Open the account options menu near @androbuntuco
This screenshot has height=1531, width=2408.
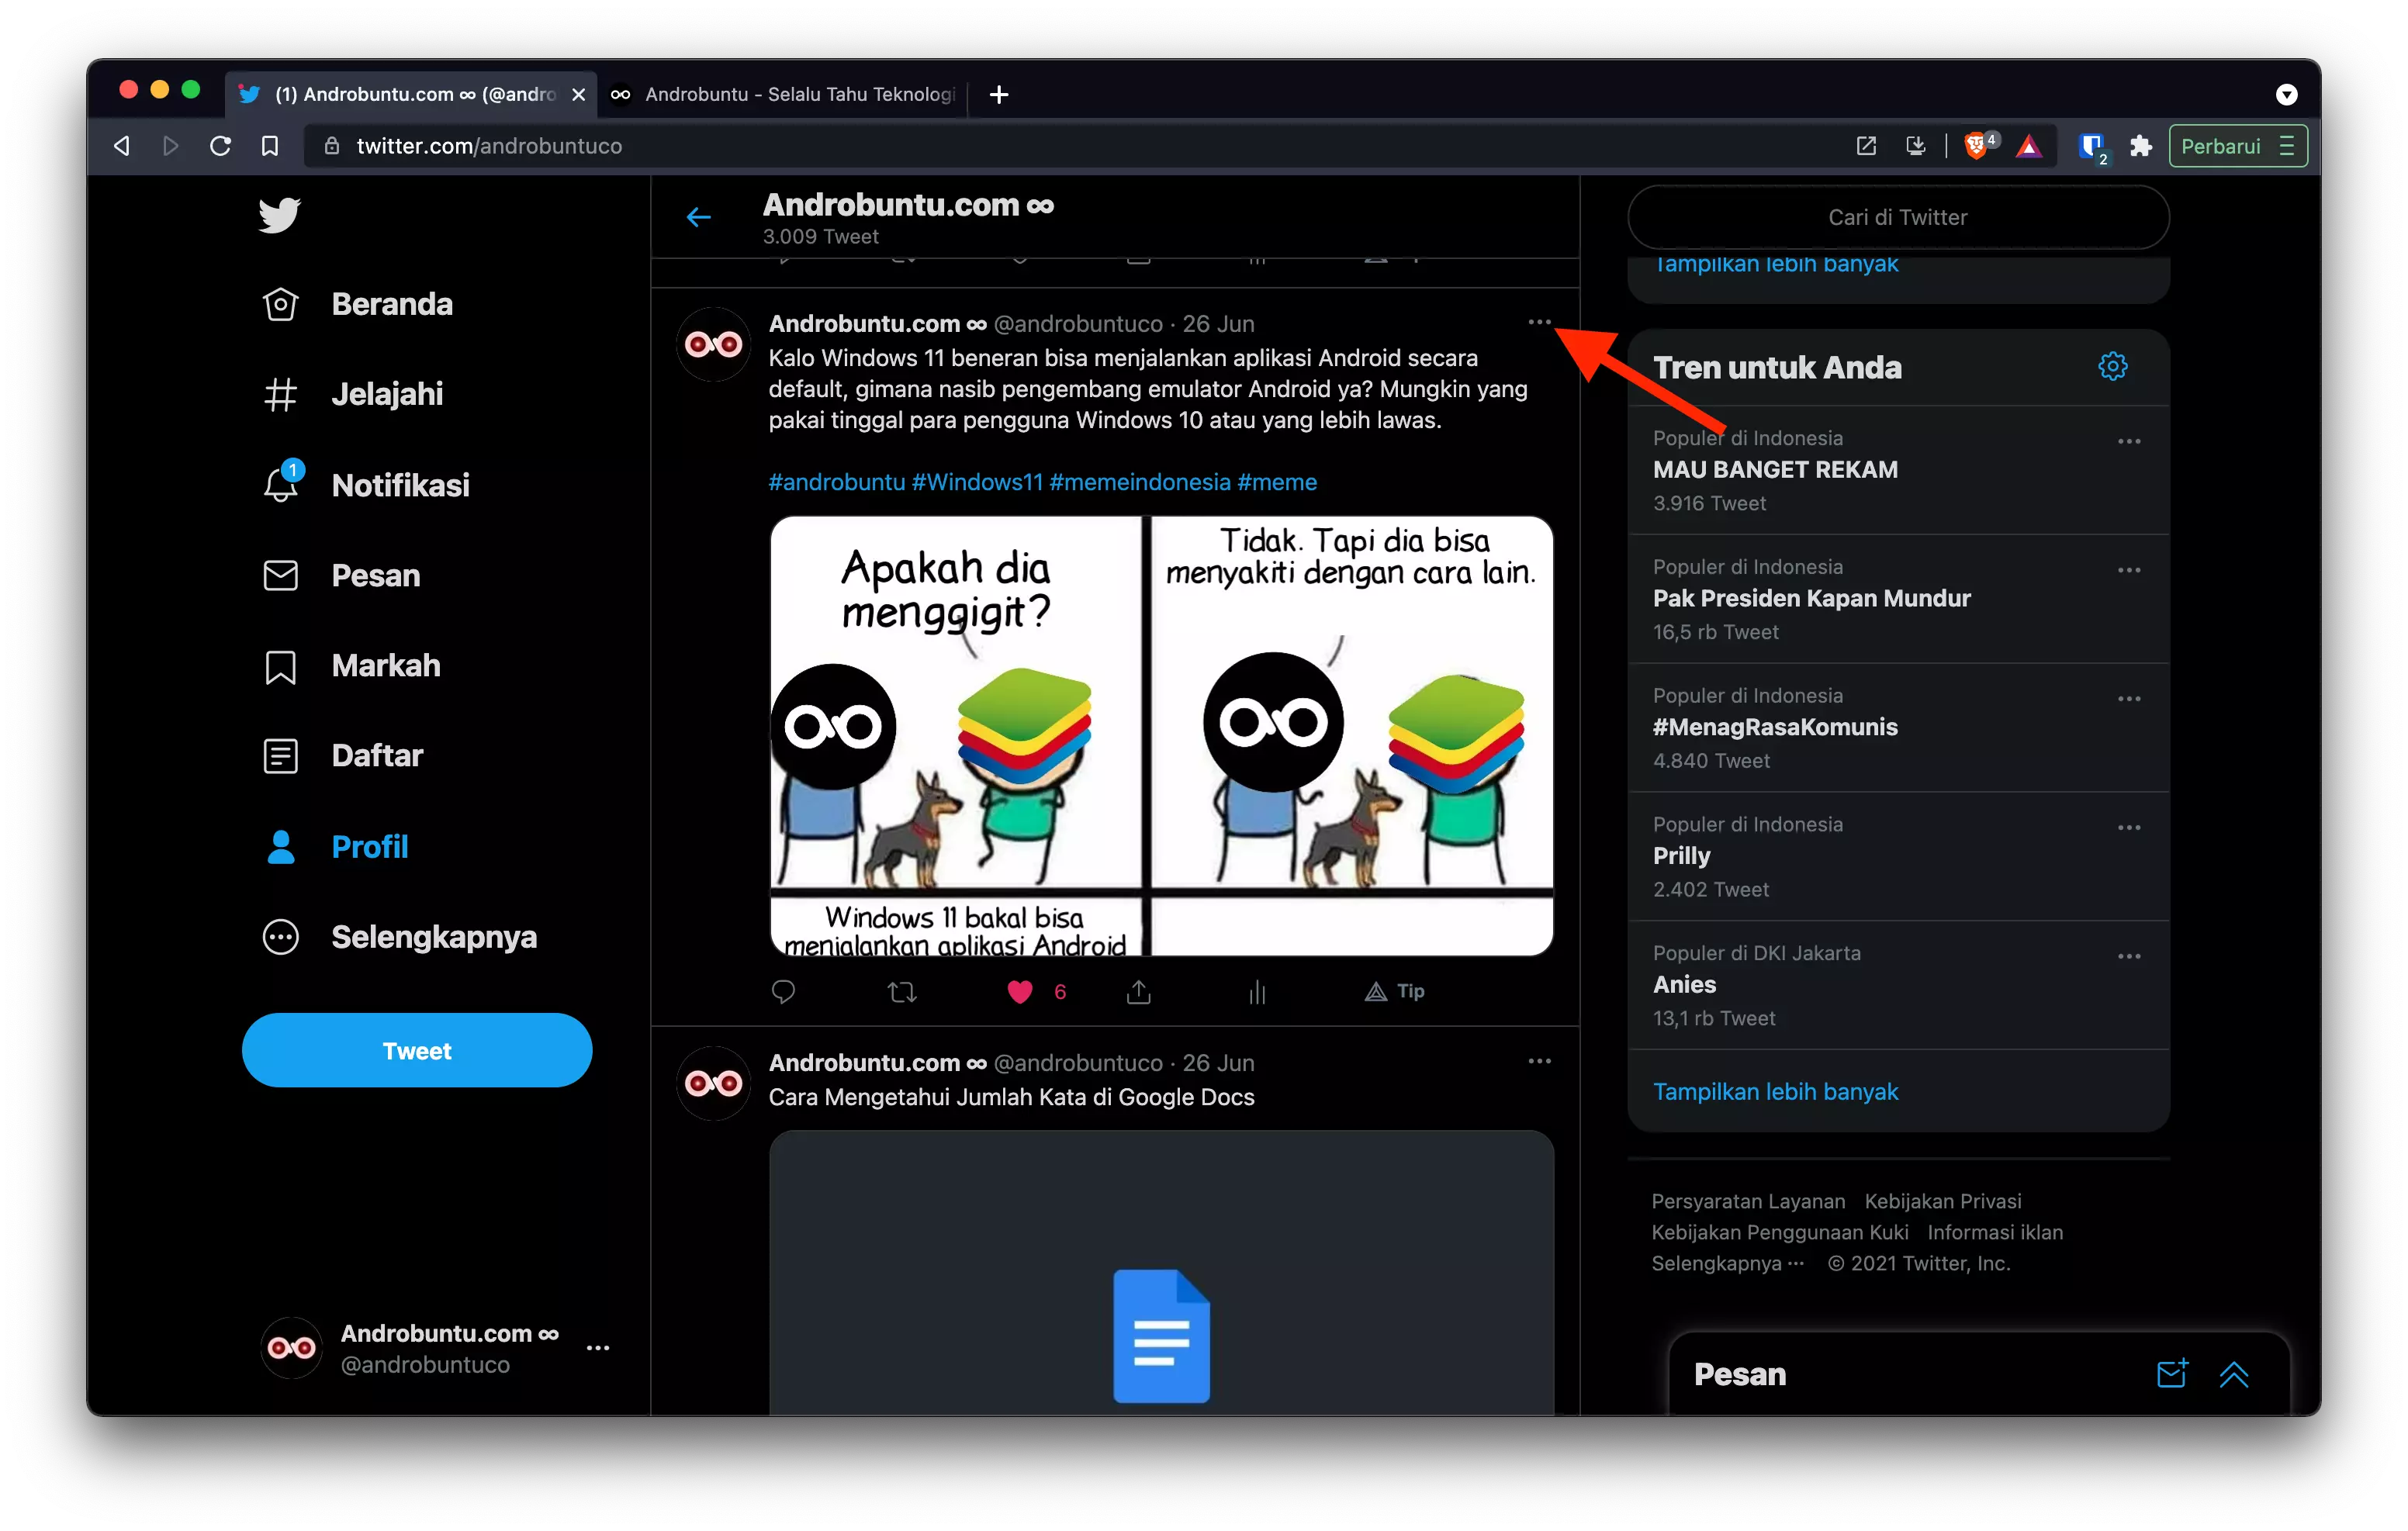pos(599,1347)
